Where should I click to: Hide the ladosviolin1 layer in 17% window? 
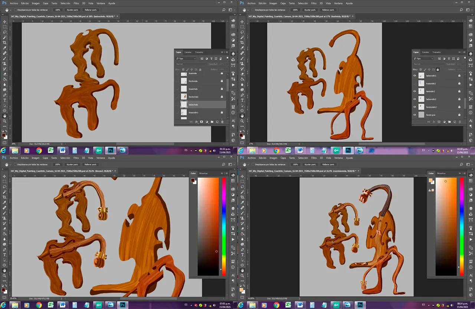point(415,75)
